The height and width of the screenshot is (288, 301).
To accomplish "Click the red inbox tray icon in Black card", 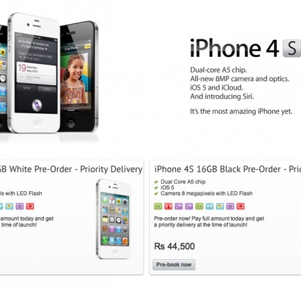I will 240,206.
